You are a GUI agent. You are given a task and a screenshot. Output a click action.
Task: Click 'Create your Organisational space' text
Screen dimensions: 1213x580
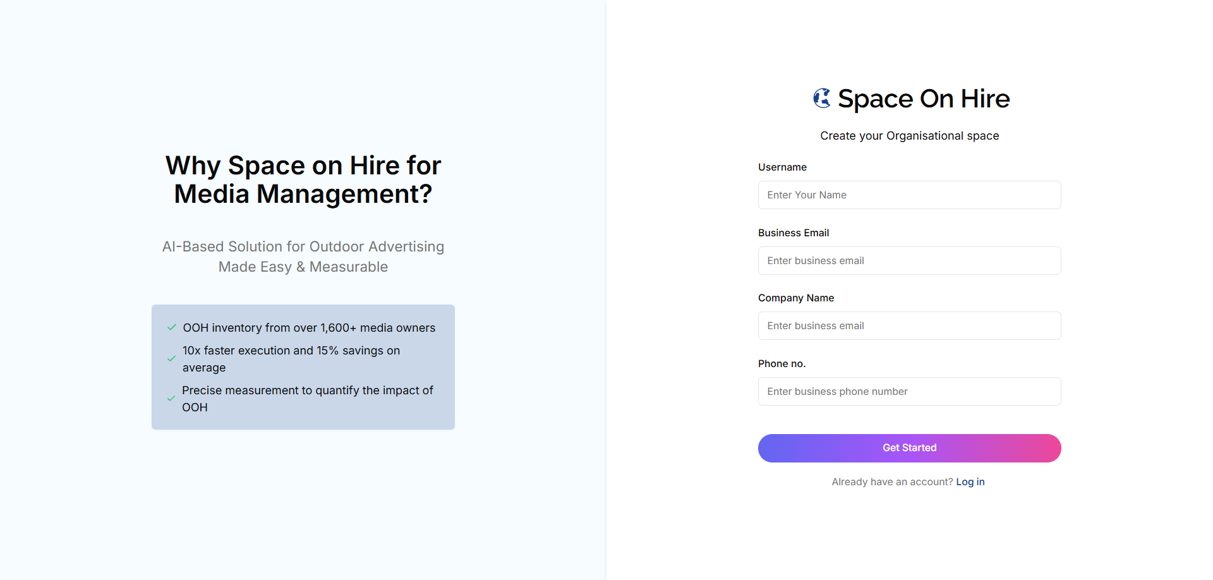[909, 136]
